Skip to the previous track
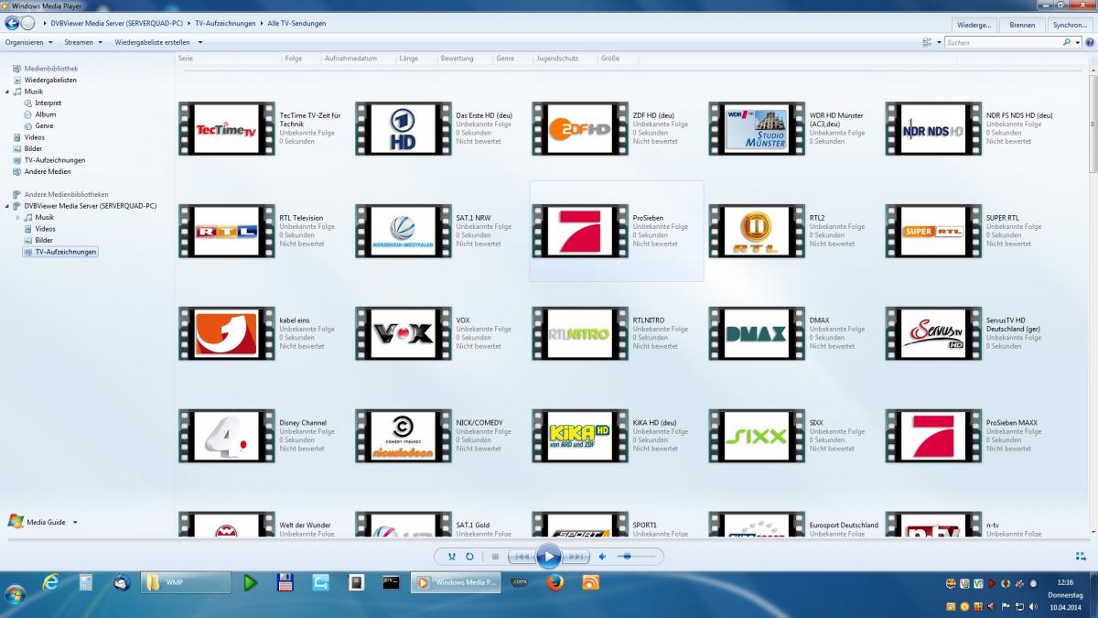The height and width of the screenshot is (618, 1098). 522,556
